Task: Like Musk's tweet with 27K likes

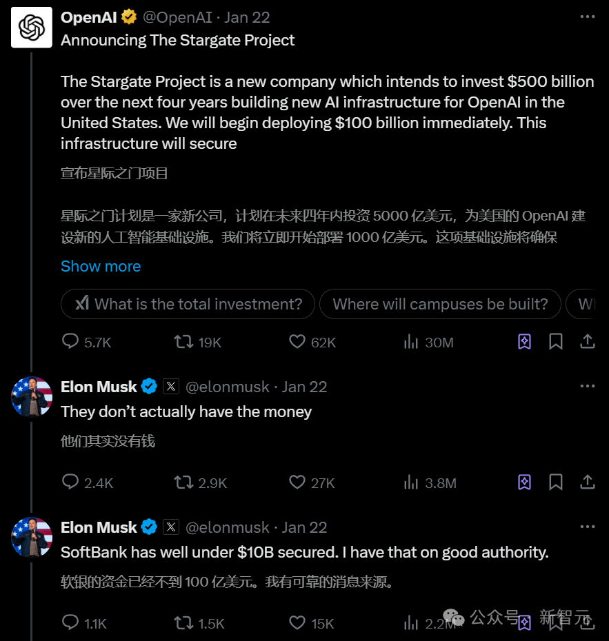Action: pos(297,482)
